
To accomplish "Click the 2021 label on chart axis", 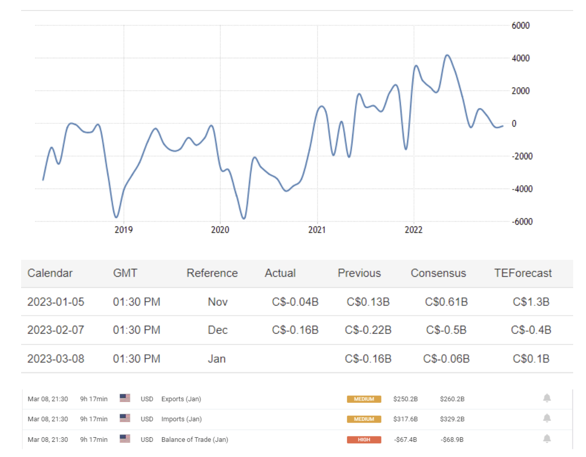I will pyautogui.click(x=317, y=230).
